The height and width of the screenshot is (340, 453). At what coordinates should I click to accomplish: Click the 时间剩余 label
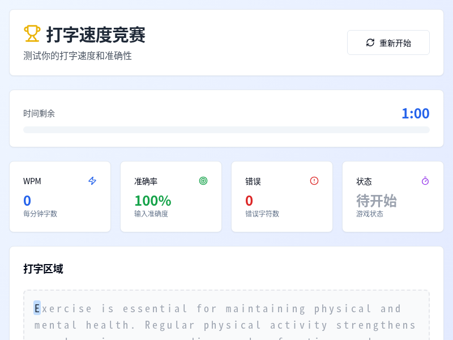pos(39,113)
